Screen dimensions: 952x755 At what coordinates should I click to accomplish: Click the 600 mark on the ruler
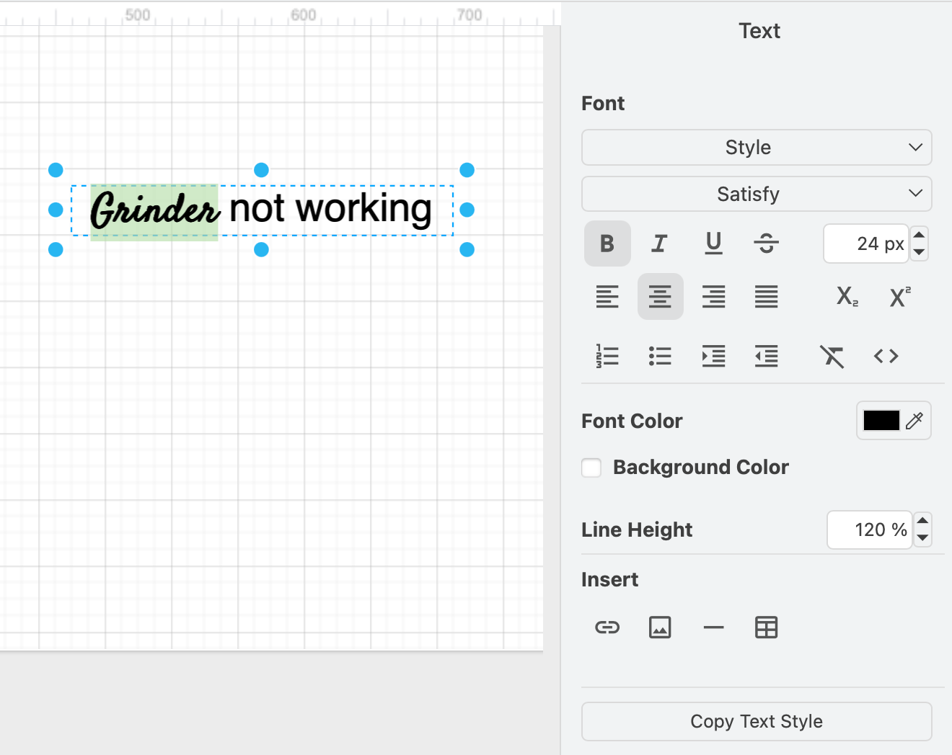pos(304,14)
